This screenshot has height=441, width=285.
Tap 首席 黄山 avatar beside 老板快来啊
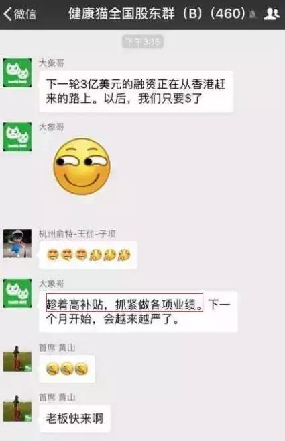click(17, 408)
